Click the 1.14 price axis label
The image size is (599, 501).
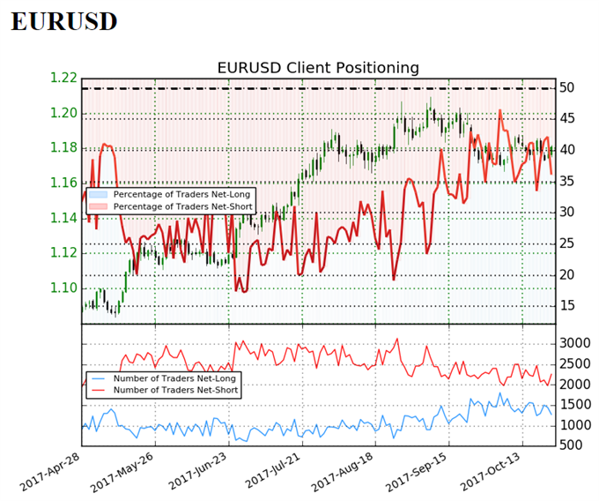(x=63, y=218)
